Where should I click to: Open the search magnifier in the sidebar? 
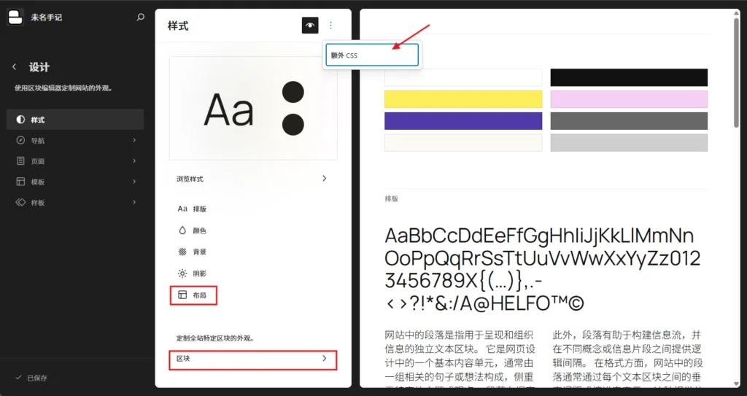point(140,18)
